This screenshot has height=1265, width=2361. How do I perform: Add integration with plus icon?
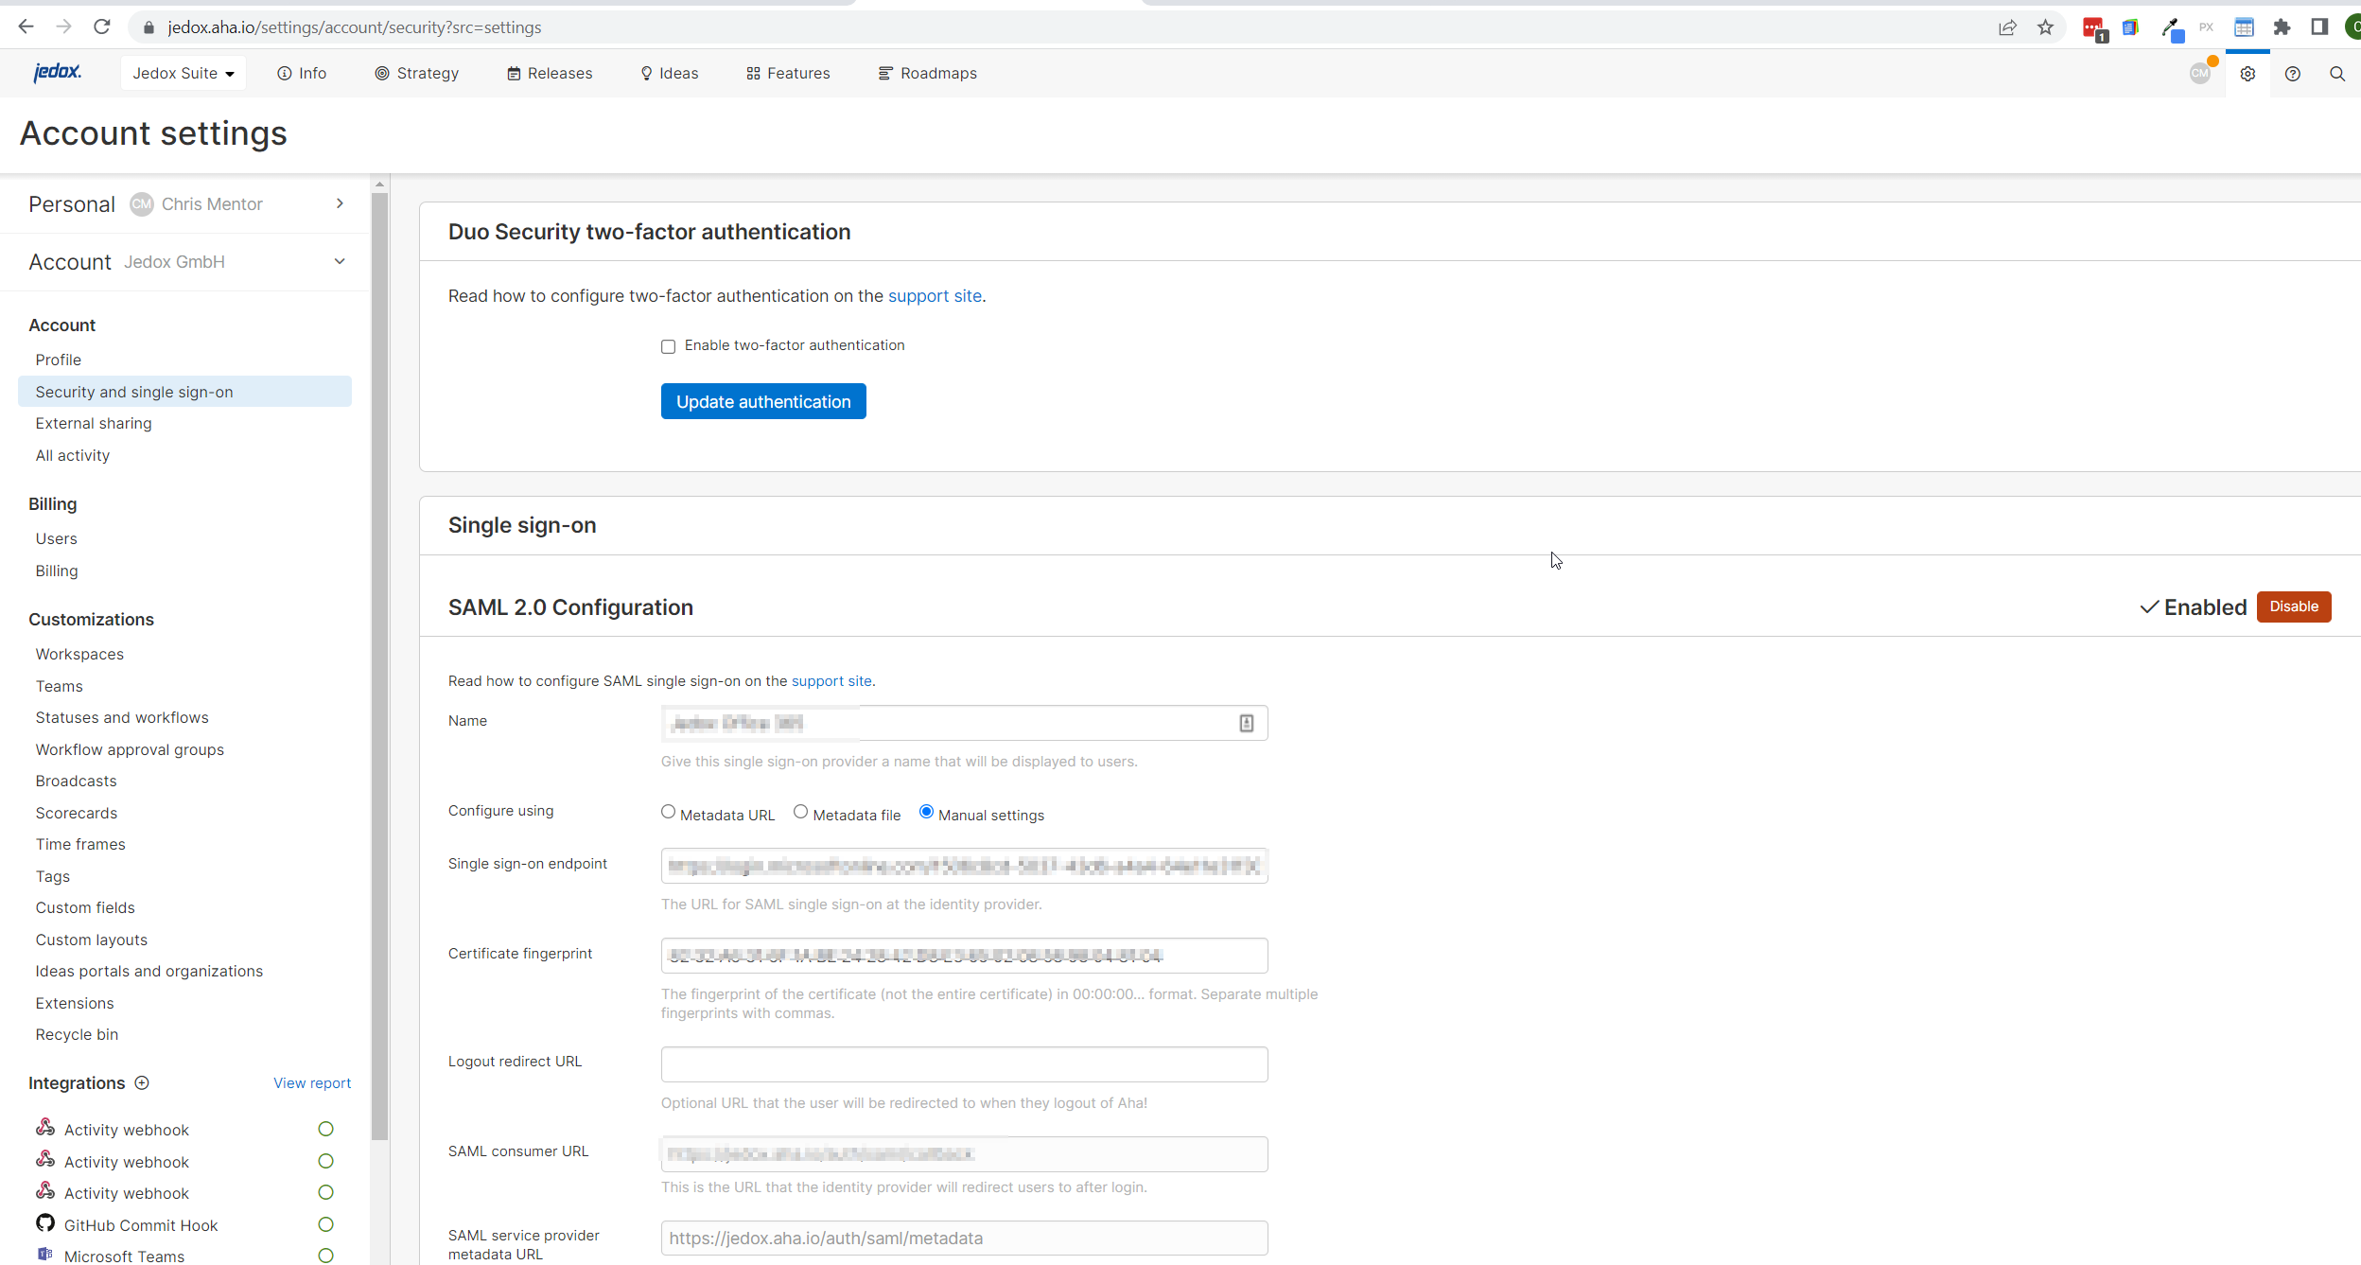coord(142,1082)
